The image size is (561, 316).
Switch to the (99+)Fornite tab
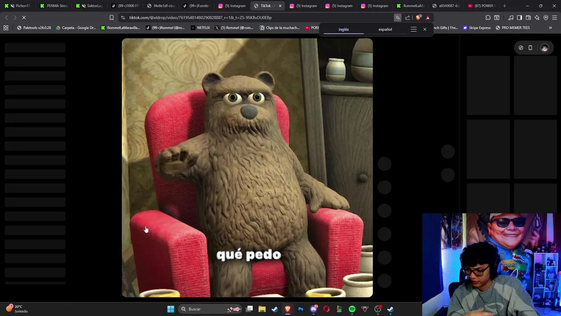coord(196,6)
